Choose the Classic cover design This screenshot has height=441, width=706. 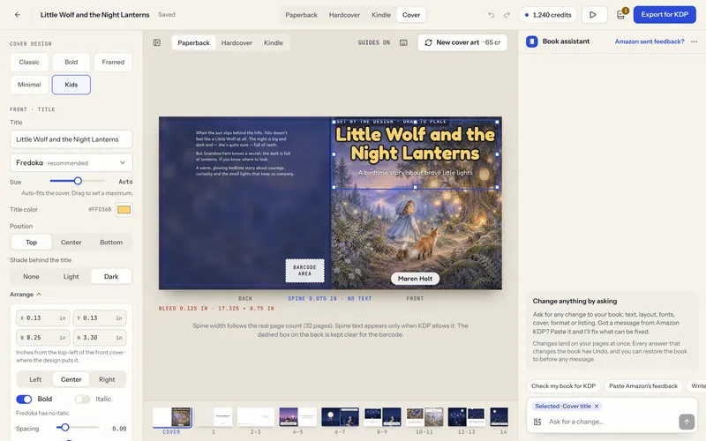(29, 62)
